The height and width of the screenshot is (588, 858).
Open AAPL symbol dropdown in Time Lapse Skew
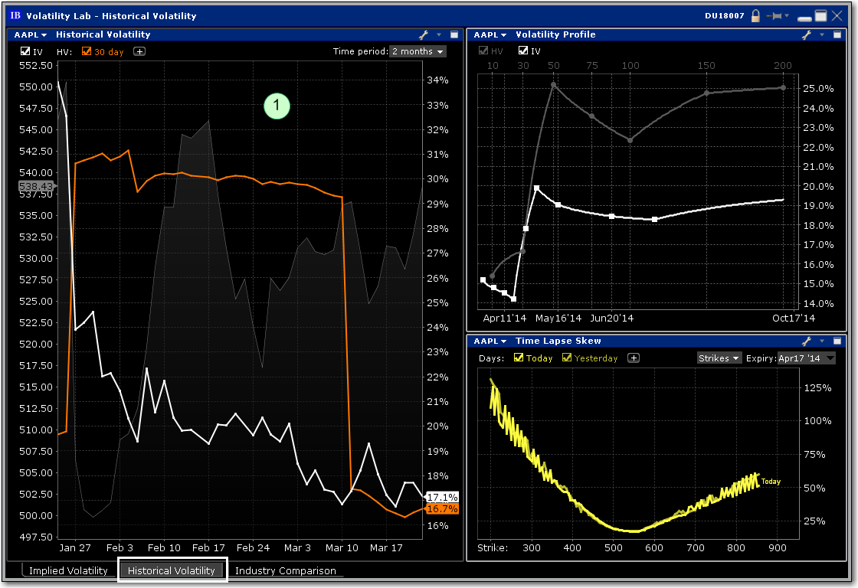pyautogui.click(x=490, y=341)
